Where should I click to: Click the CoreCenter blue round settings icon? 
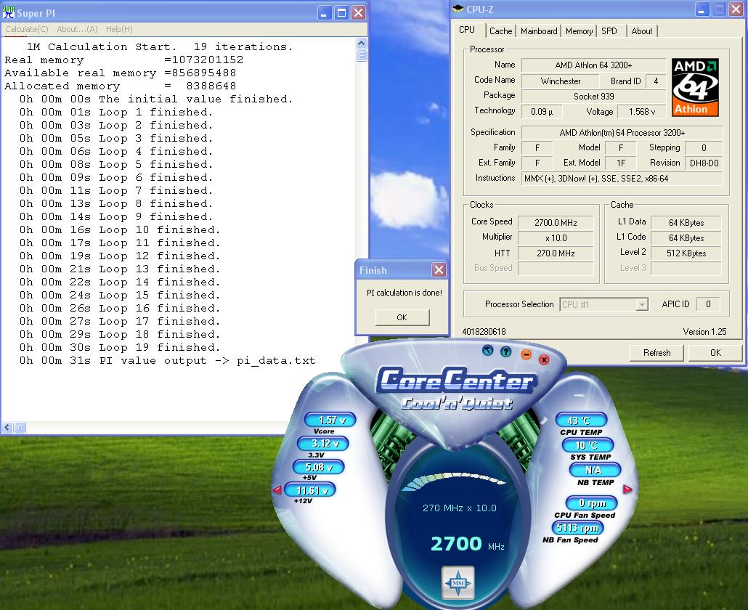click(x=487, y=351)
